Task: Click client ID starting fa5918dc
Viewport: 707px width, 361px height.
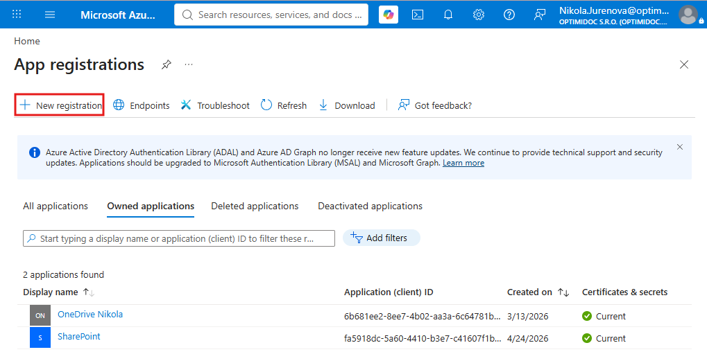Action: (x=422, y=338)
